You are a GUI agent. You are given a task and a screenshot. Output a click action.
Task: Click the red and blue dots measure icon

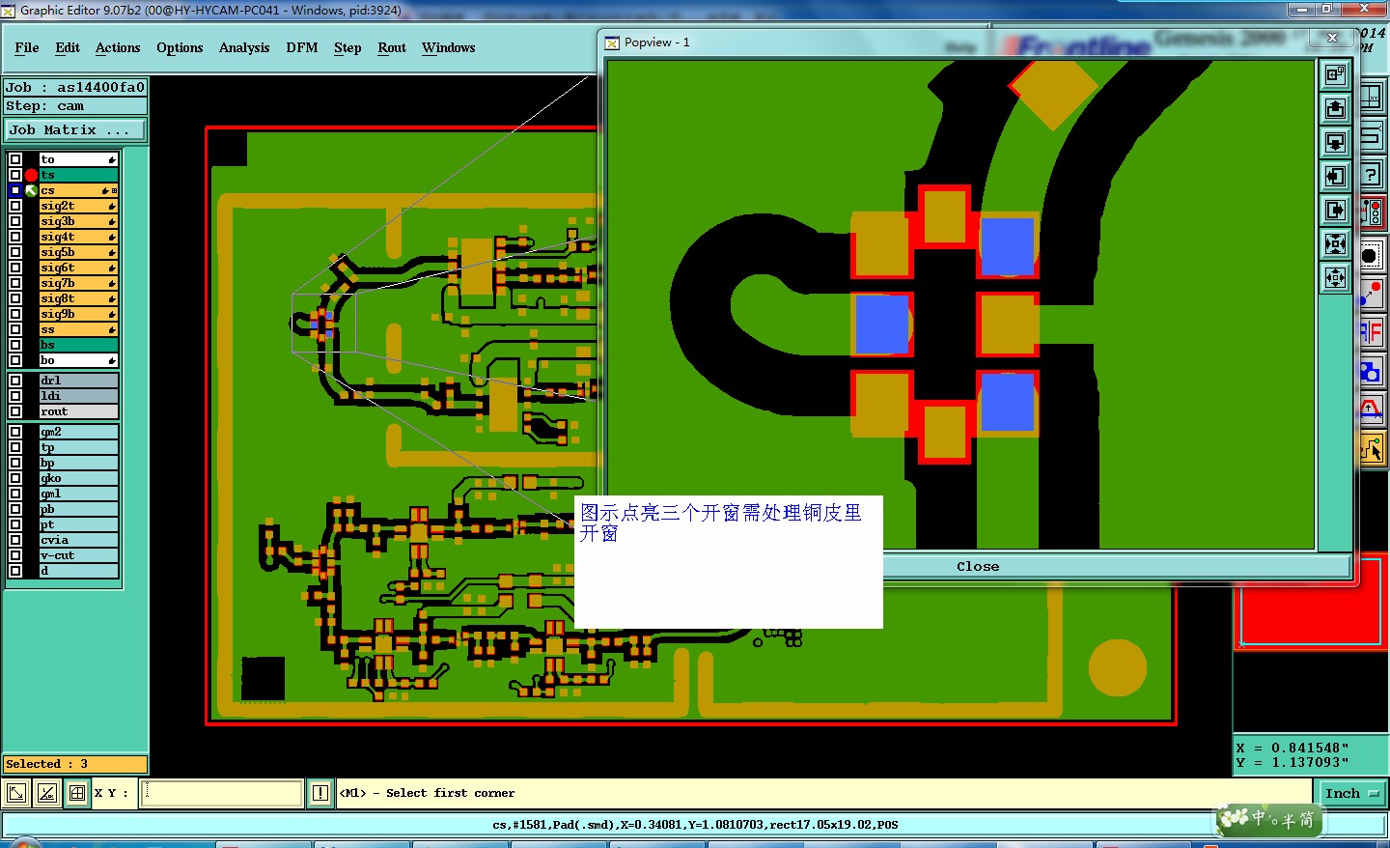(x=1372, y=294)
